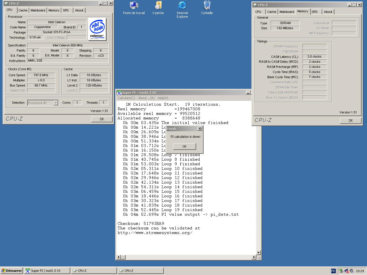Switch to About tab in right CPU-Z
This screenshot has height=275, width=367.
click(328, 12)
